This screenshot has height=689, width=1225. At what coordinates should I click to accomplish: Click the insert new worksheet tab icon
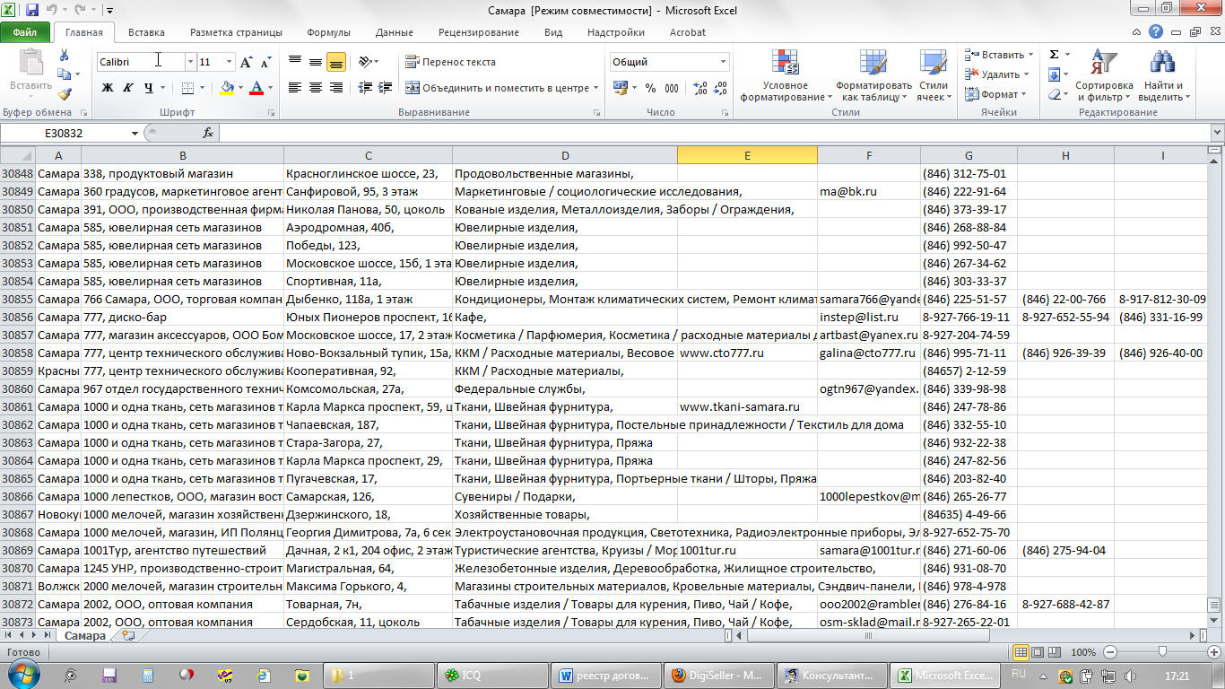point(128,635)
